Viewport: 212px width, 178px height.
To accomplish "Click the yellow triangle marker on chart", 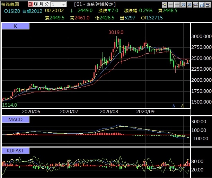I will click(182, 106).
